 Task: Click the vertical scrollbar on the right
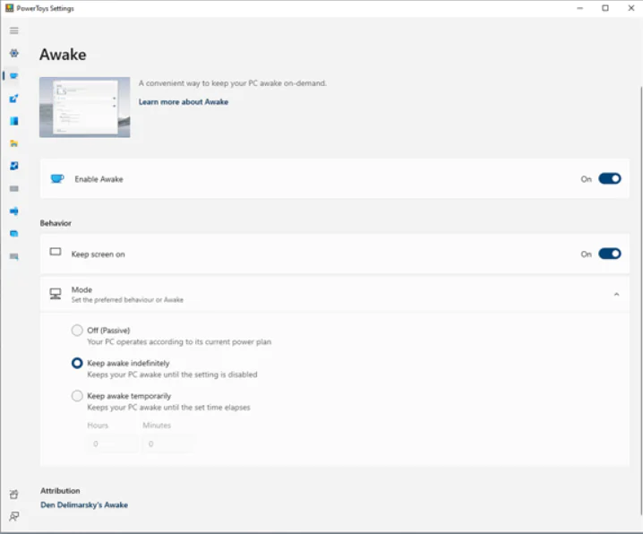pyautogui.click(x=640, y=300)
